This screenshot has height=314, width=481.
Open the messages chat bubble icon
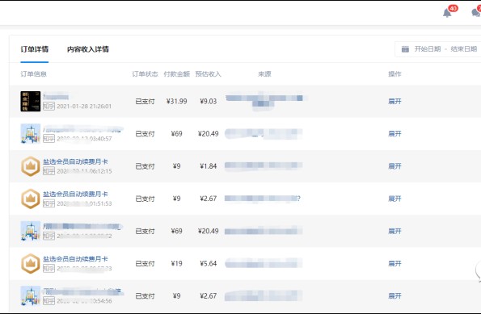(476, 13)
